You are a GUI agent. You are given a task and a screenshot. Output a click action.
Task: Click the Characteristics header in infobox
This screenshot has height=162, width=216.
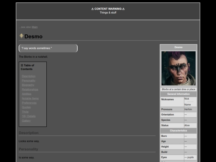[178, 130]
